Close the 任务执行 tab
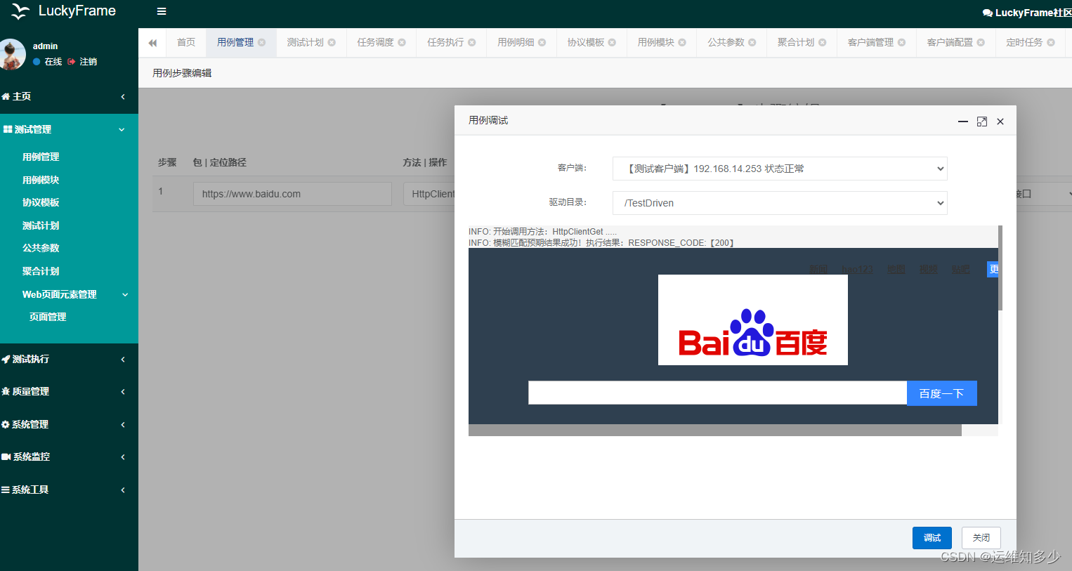 pyautogui.click(x=472, y=42)
